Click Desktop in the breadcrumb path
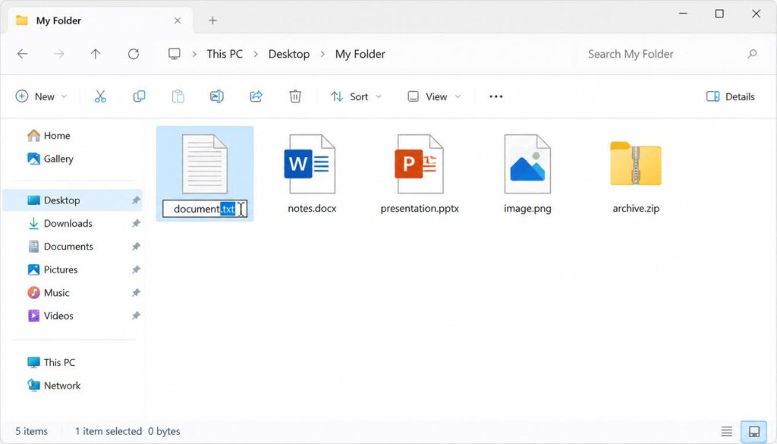 (289, 54)
